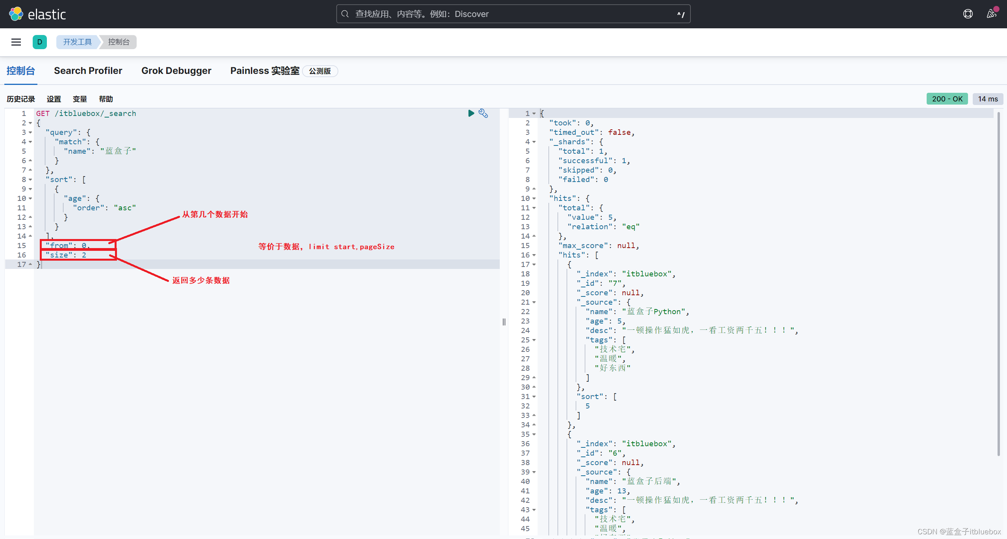
Task: Click the green D space avatar
Action: click(x=39, y=42)
